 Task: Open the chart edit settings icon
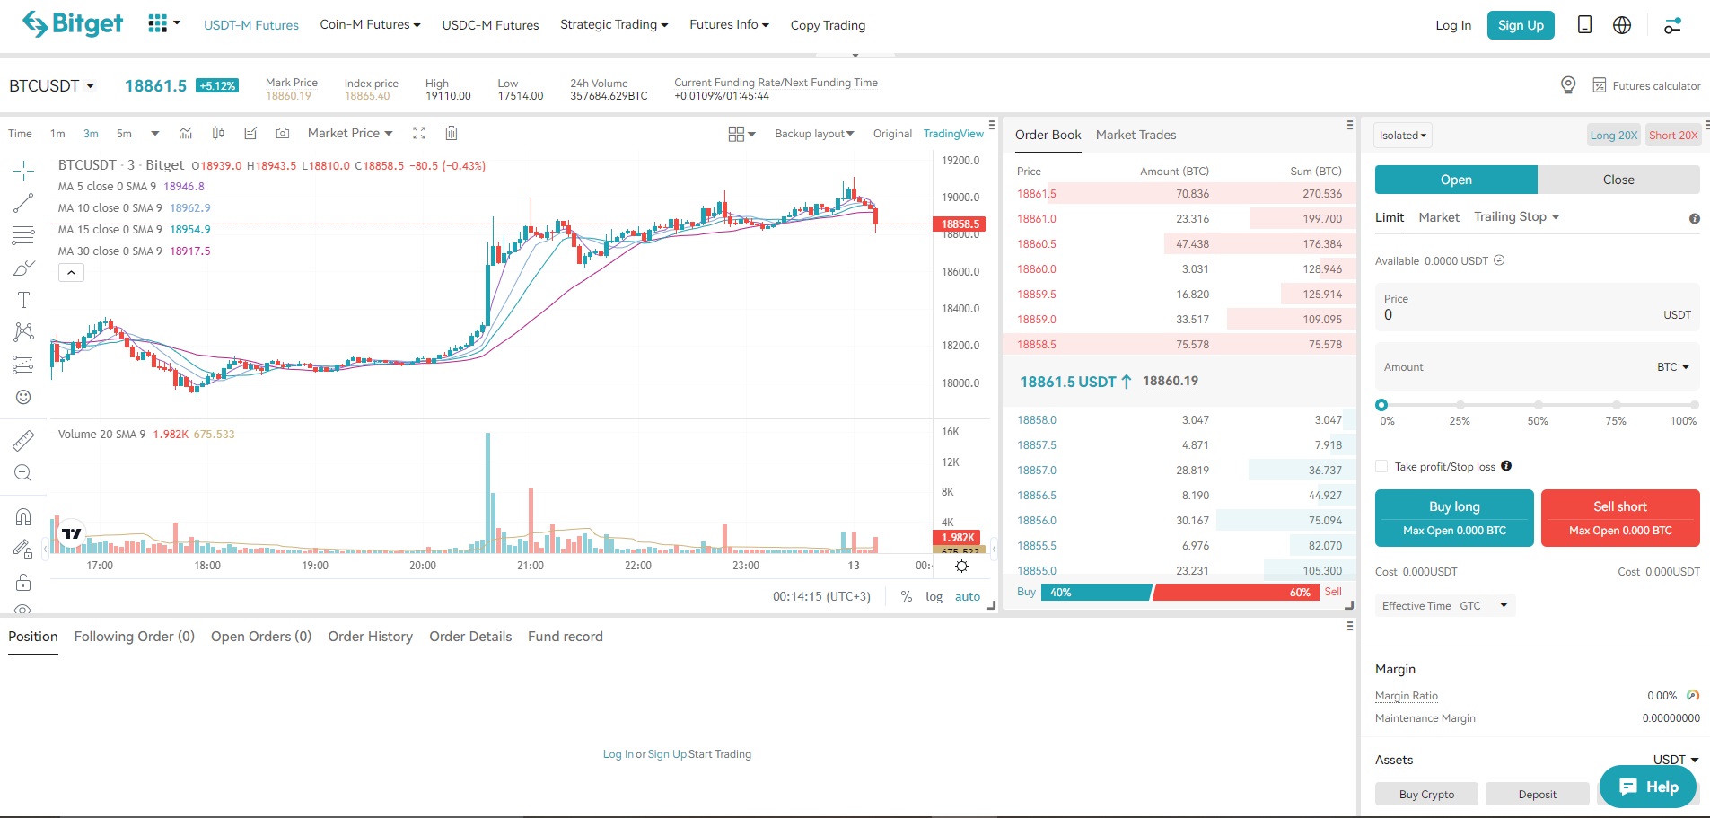(250, 133)
